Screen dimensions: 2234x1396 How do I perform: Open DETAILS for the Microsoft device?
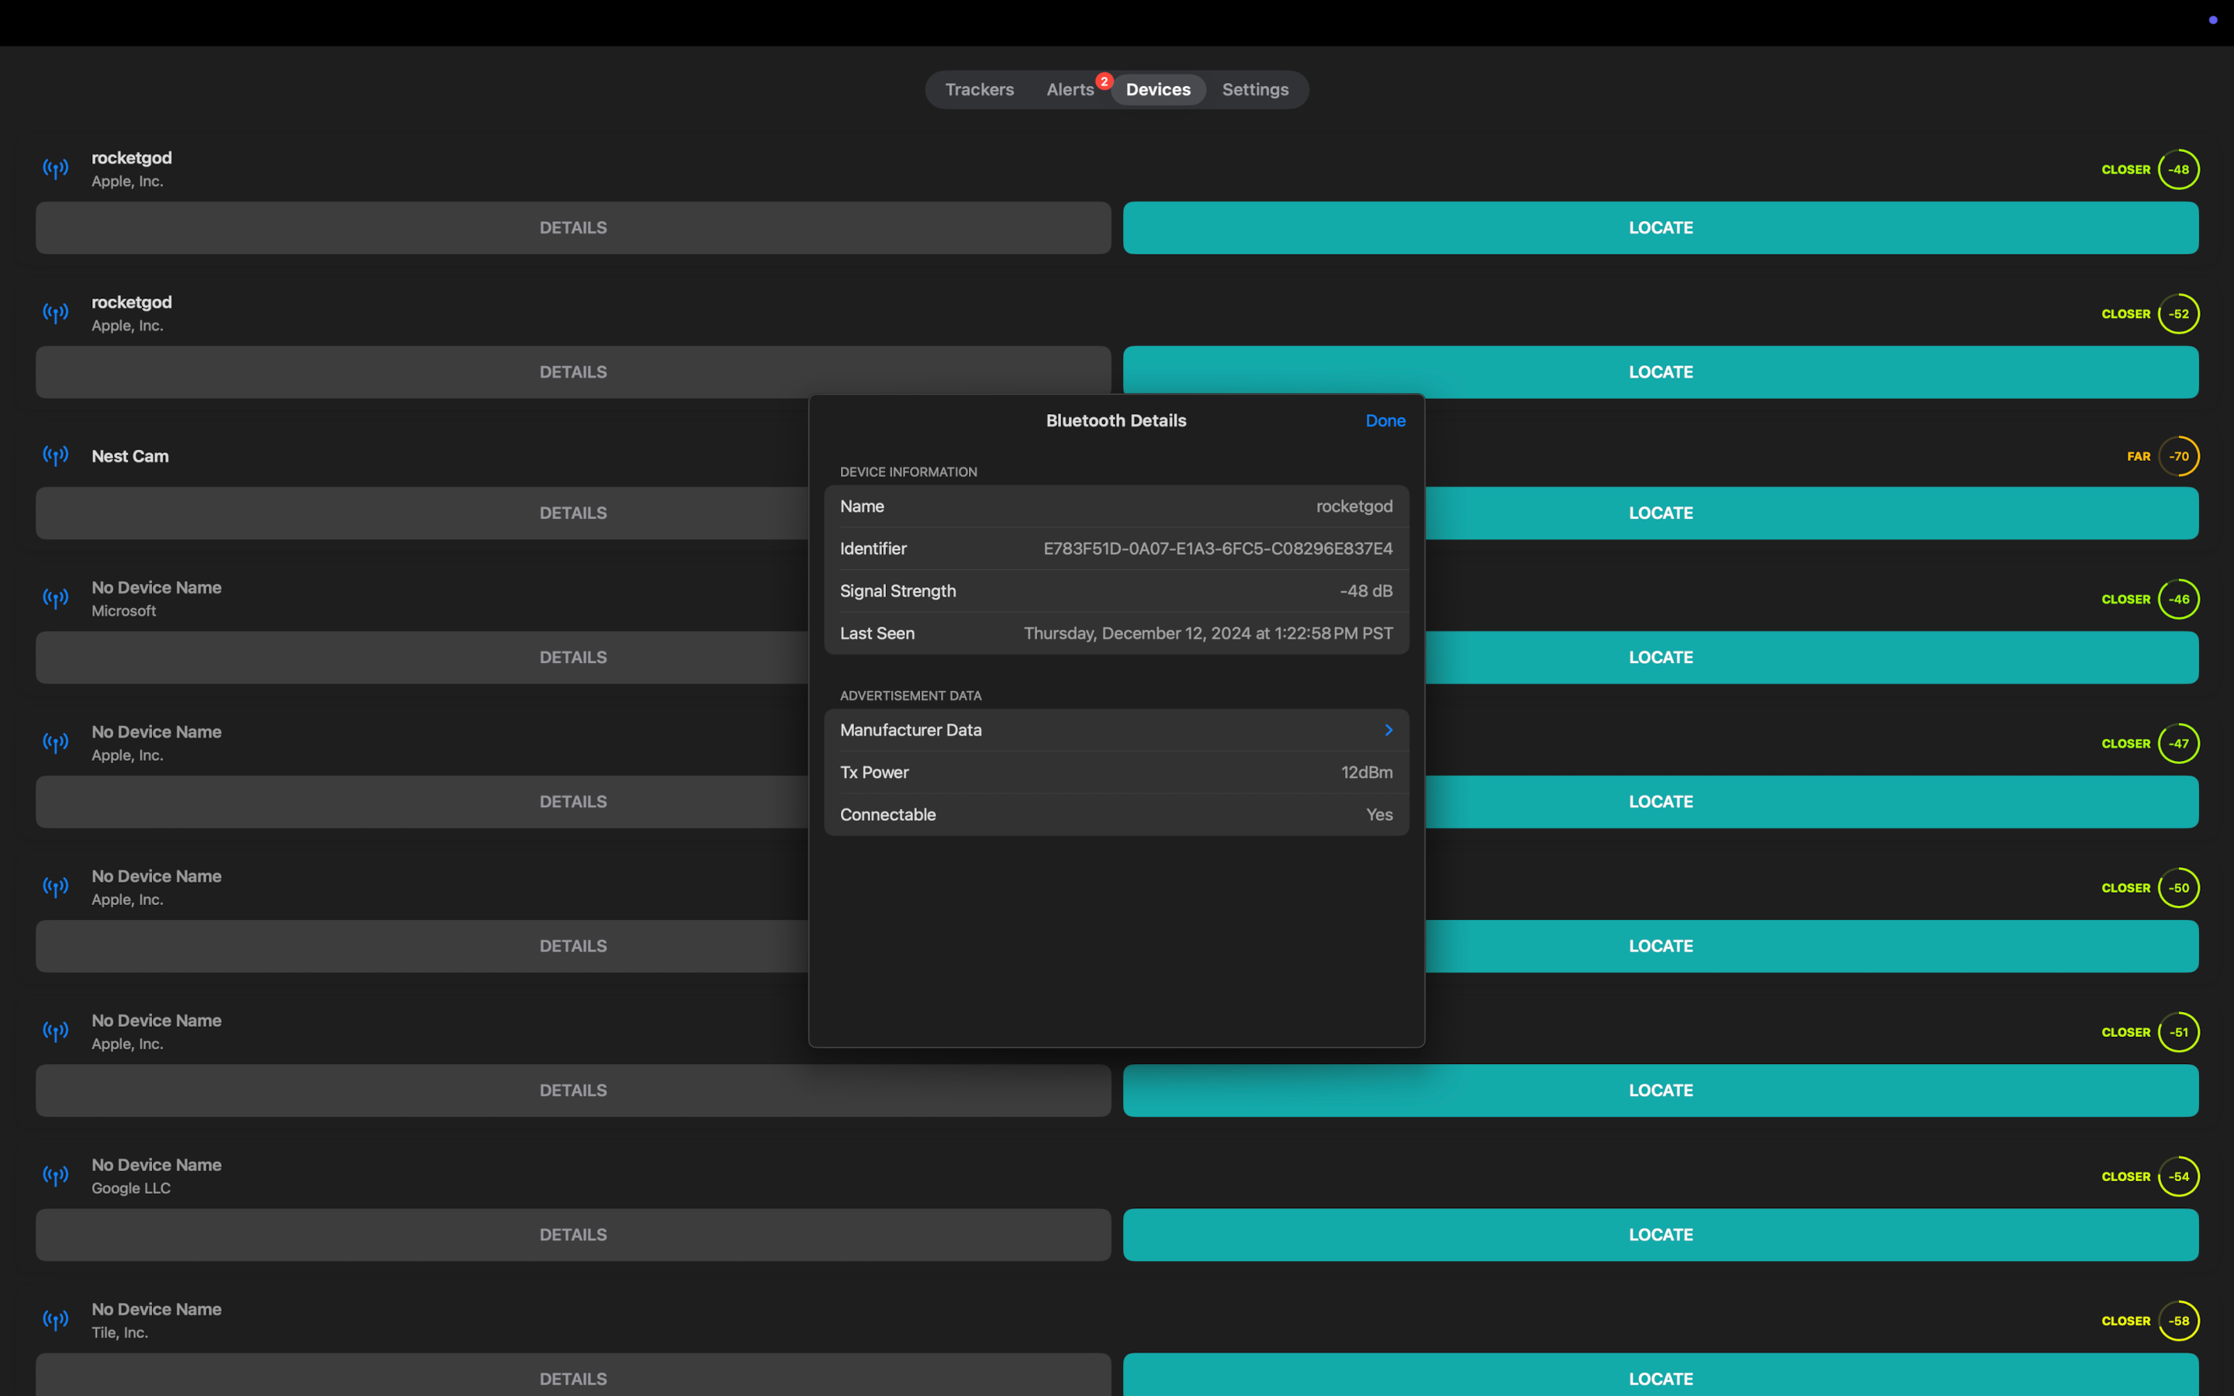click(422, 658)
